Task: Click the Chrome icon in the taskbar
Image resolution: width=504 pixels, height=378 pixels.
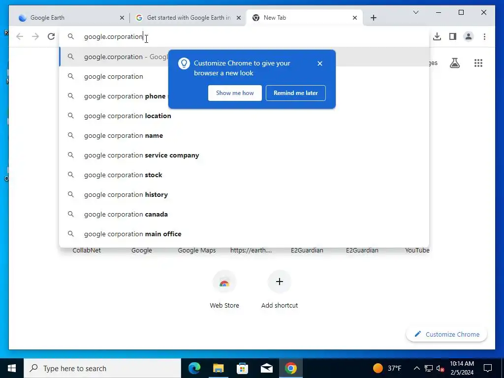Action: point(290,368)
